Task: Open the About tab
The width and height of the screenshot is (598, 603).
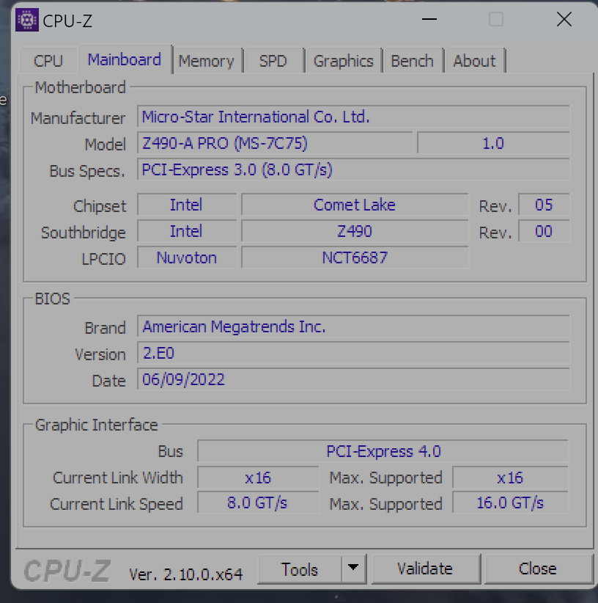Action: point(474,61)
